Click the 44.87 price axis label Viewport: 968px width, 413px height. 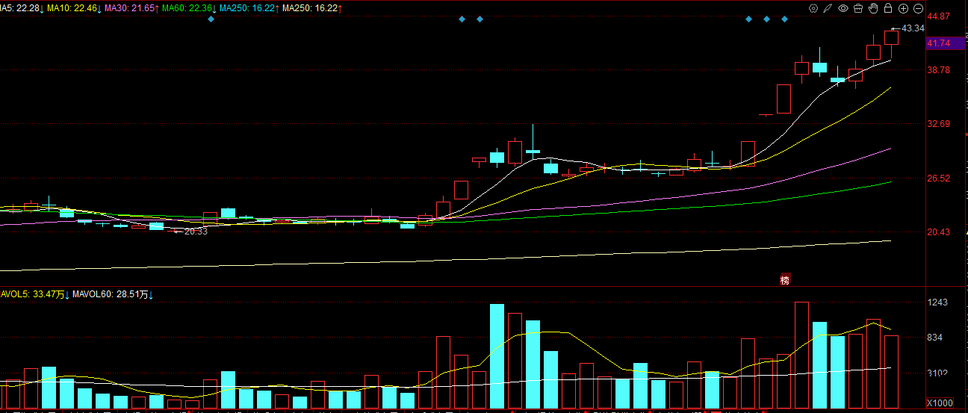[x=938, y=16]
